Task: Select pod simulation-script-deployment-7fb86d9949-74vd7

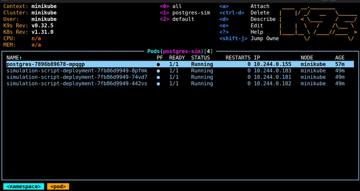Action: [x=180, y=77]
